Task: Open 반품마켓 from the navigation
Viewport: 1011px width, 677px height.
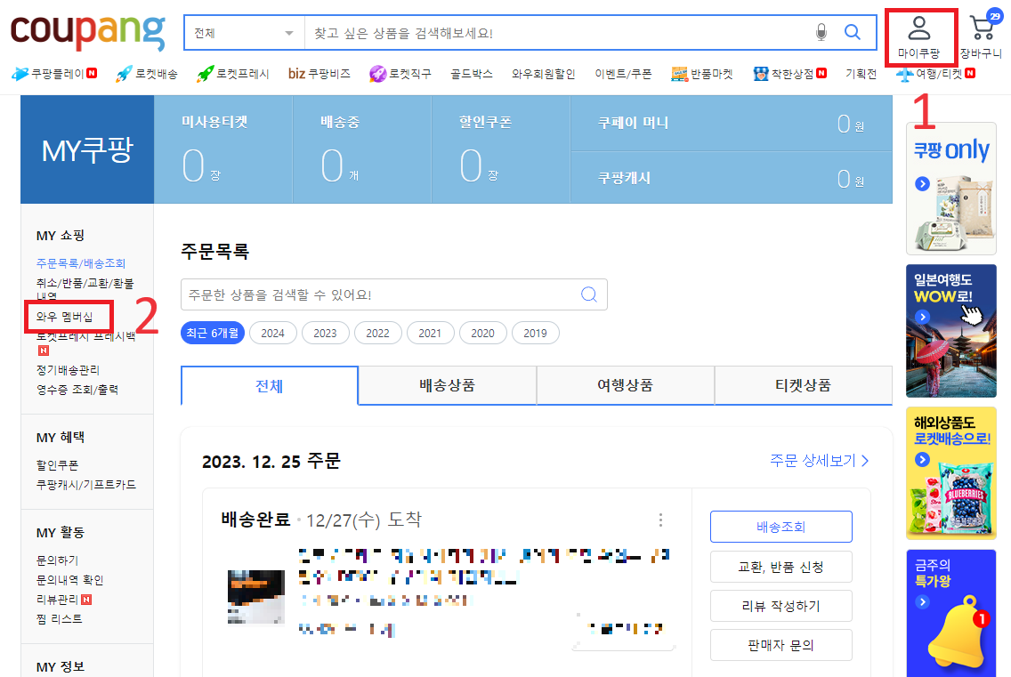Action: pyautogui.click(x=702, y=74)
